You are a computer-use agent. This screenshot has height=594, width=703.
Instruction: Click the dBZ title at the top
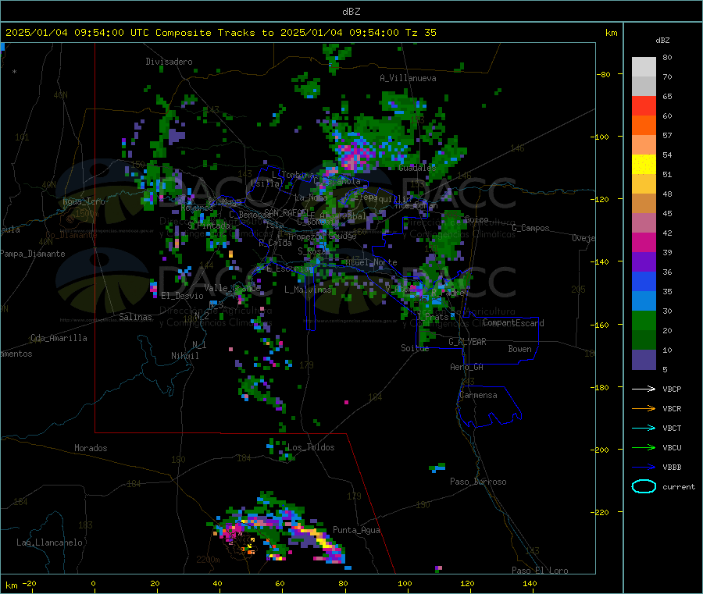point(351,12)
